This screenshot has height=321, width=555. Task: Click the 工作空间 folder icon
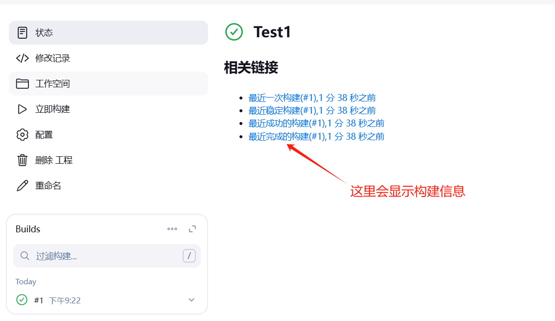pos(22,83)
